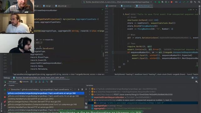Open the search everywhere magnifier icon

coord(199,2)
